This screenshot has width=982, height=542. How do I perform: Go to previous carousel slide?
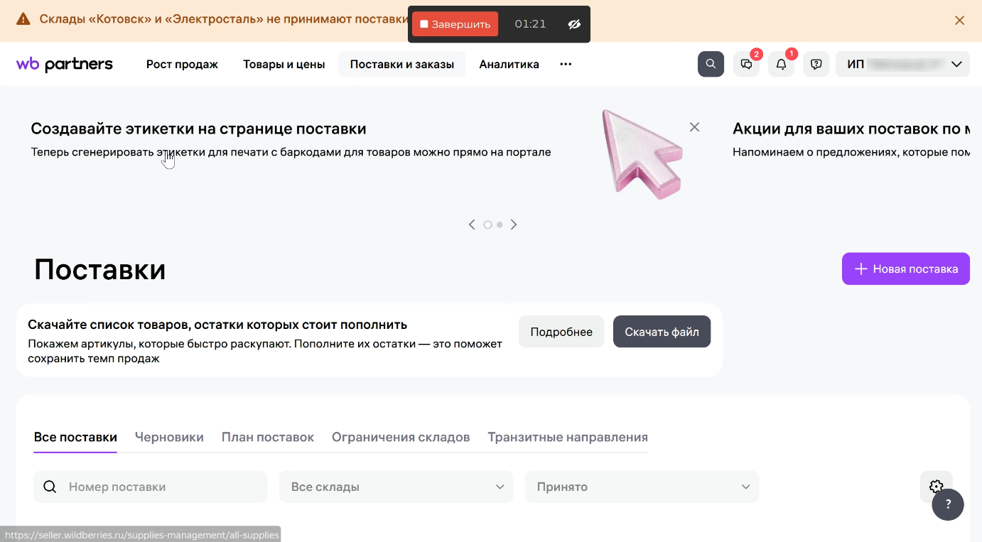coord(472,224)
